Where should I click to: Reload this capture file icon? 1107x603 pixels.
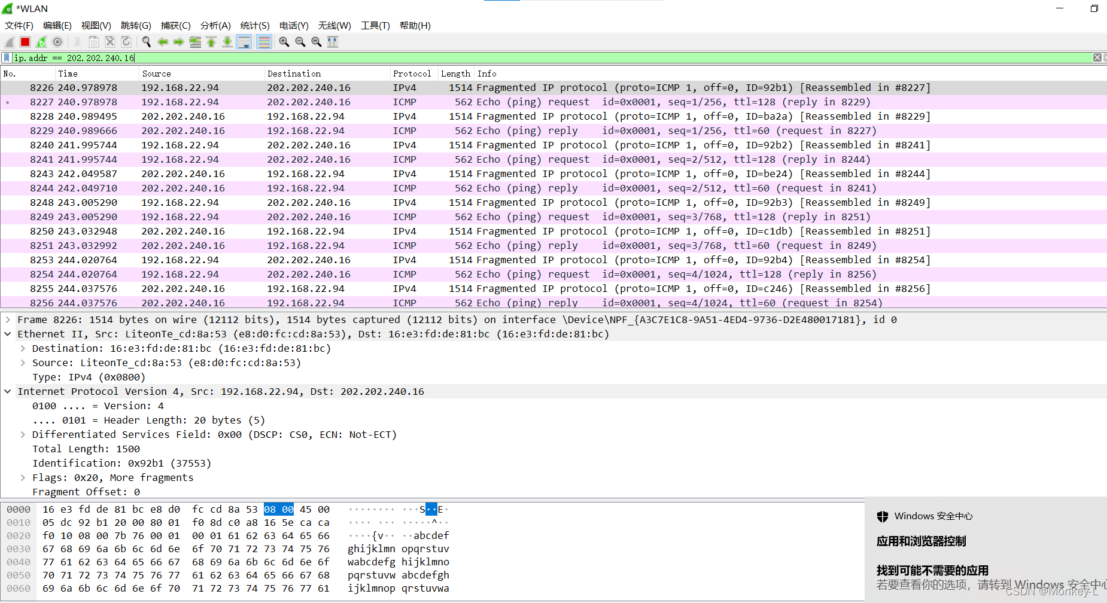click(x=126, y=42)
